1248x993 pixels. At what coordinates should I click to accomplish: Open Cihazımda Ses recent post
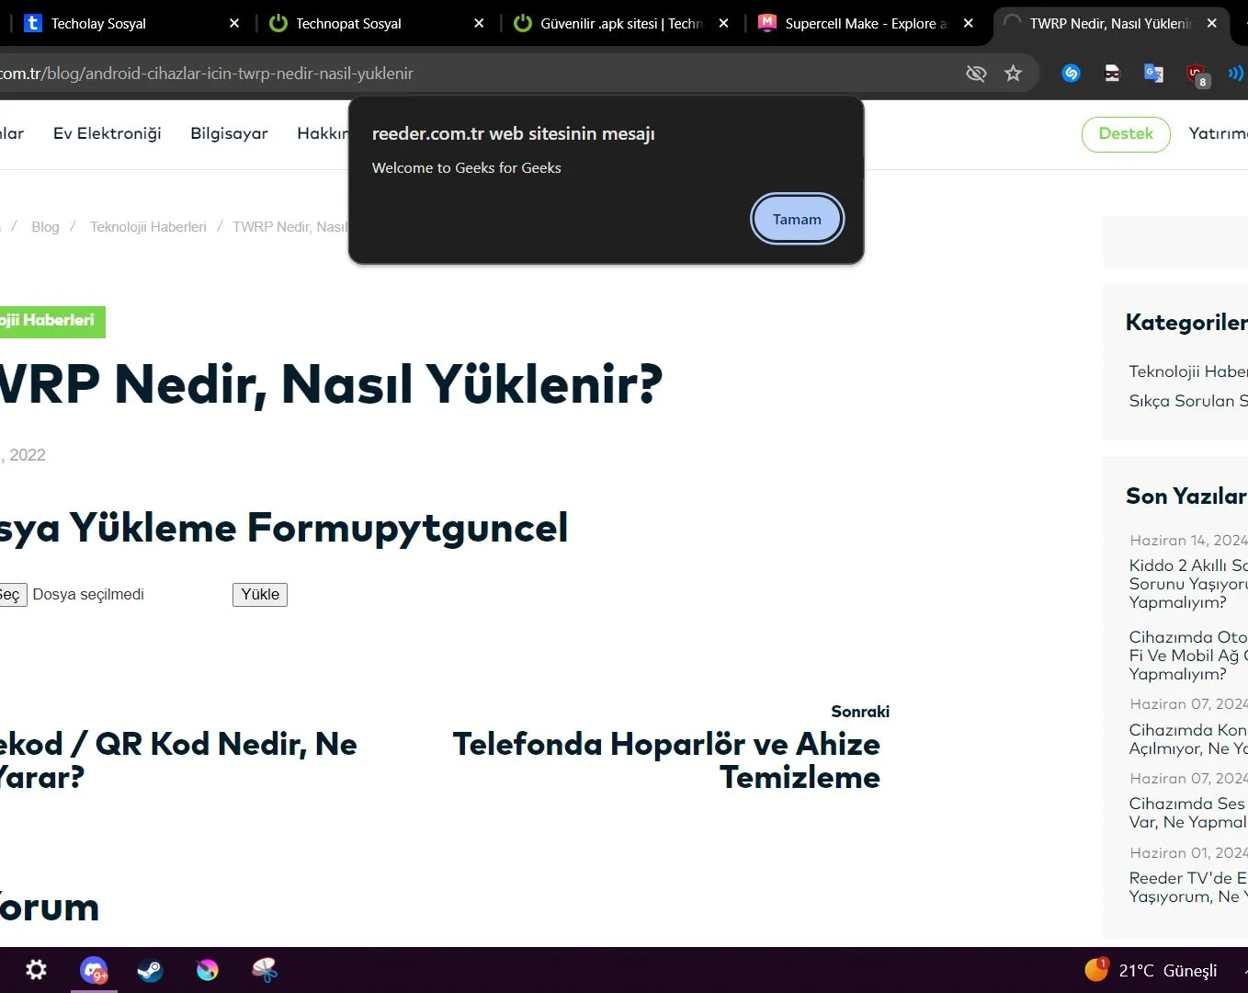[1188, 813]
